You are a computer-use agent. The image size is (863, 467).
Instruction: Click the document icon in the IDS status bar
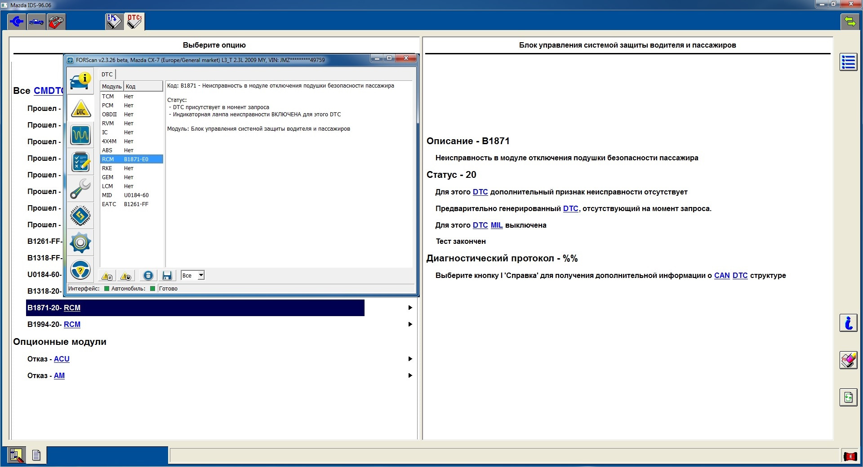(36, 455)
